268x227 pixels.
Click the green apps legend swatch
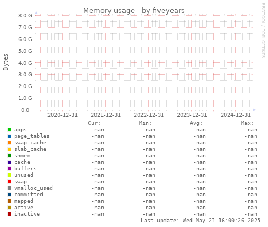point(9,130)
